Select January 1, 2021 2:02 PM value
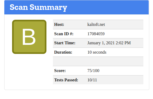 pyautogui.click(x=109, y=43)
